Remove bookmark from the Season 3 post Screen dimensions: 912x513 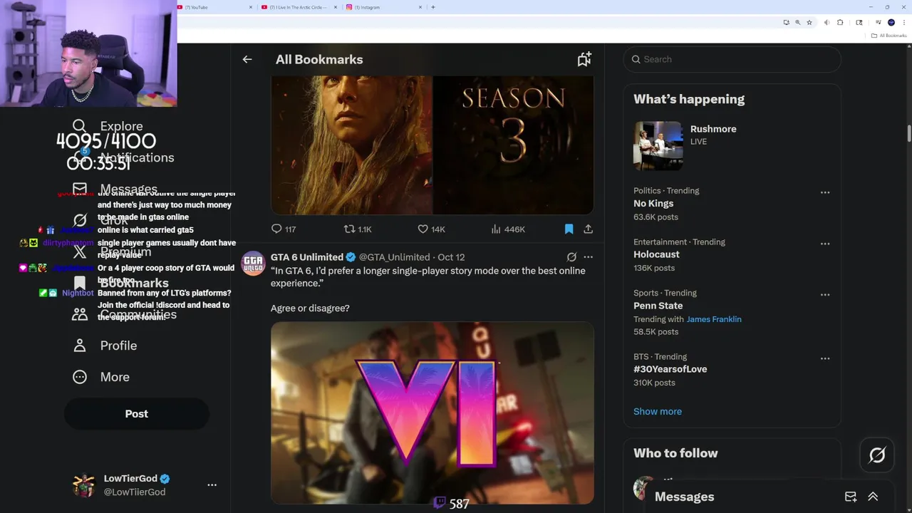pyautogui.click(x=569, y=229)
